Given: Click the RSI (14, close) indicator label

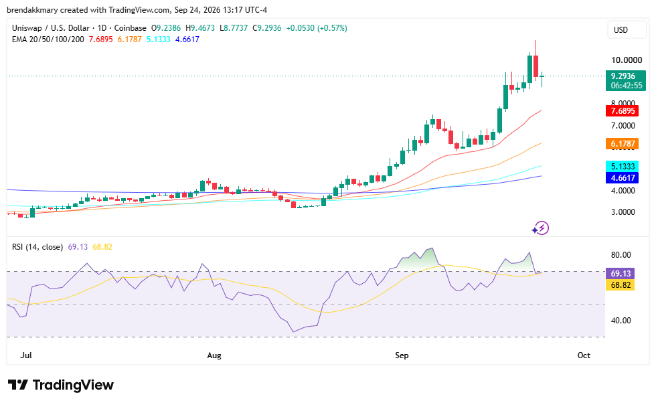Looking at the screenshot, I should pos(37,247).
